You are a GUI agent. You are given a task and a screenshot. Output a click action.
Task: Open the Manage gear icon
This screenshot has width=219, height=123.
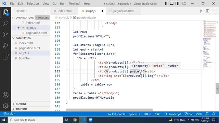(x=5, y=106)
